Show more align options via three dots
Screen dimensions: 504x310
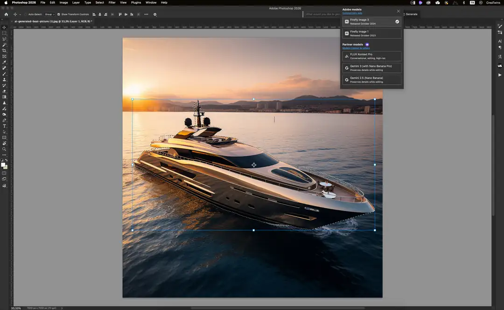coord(146,14)
